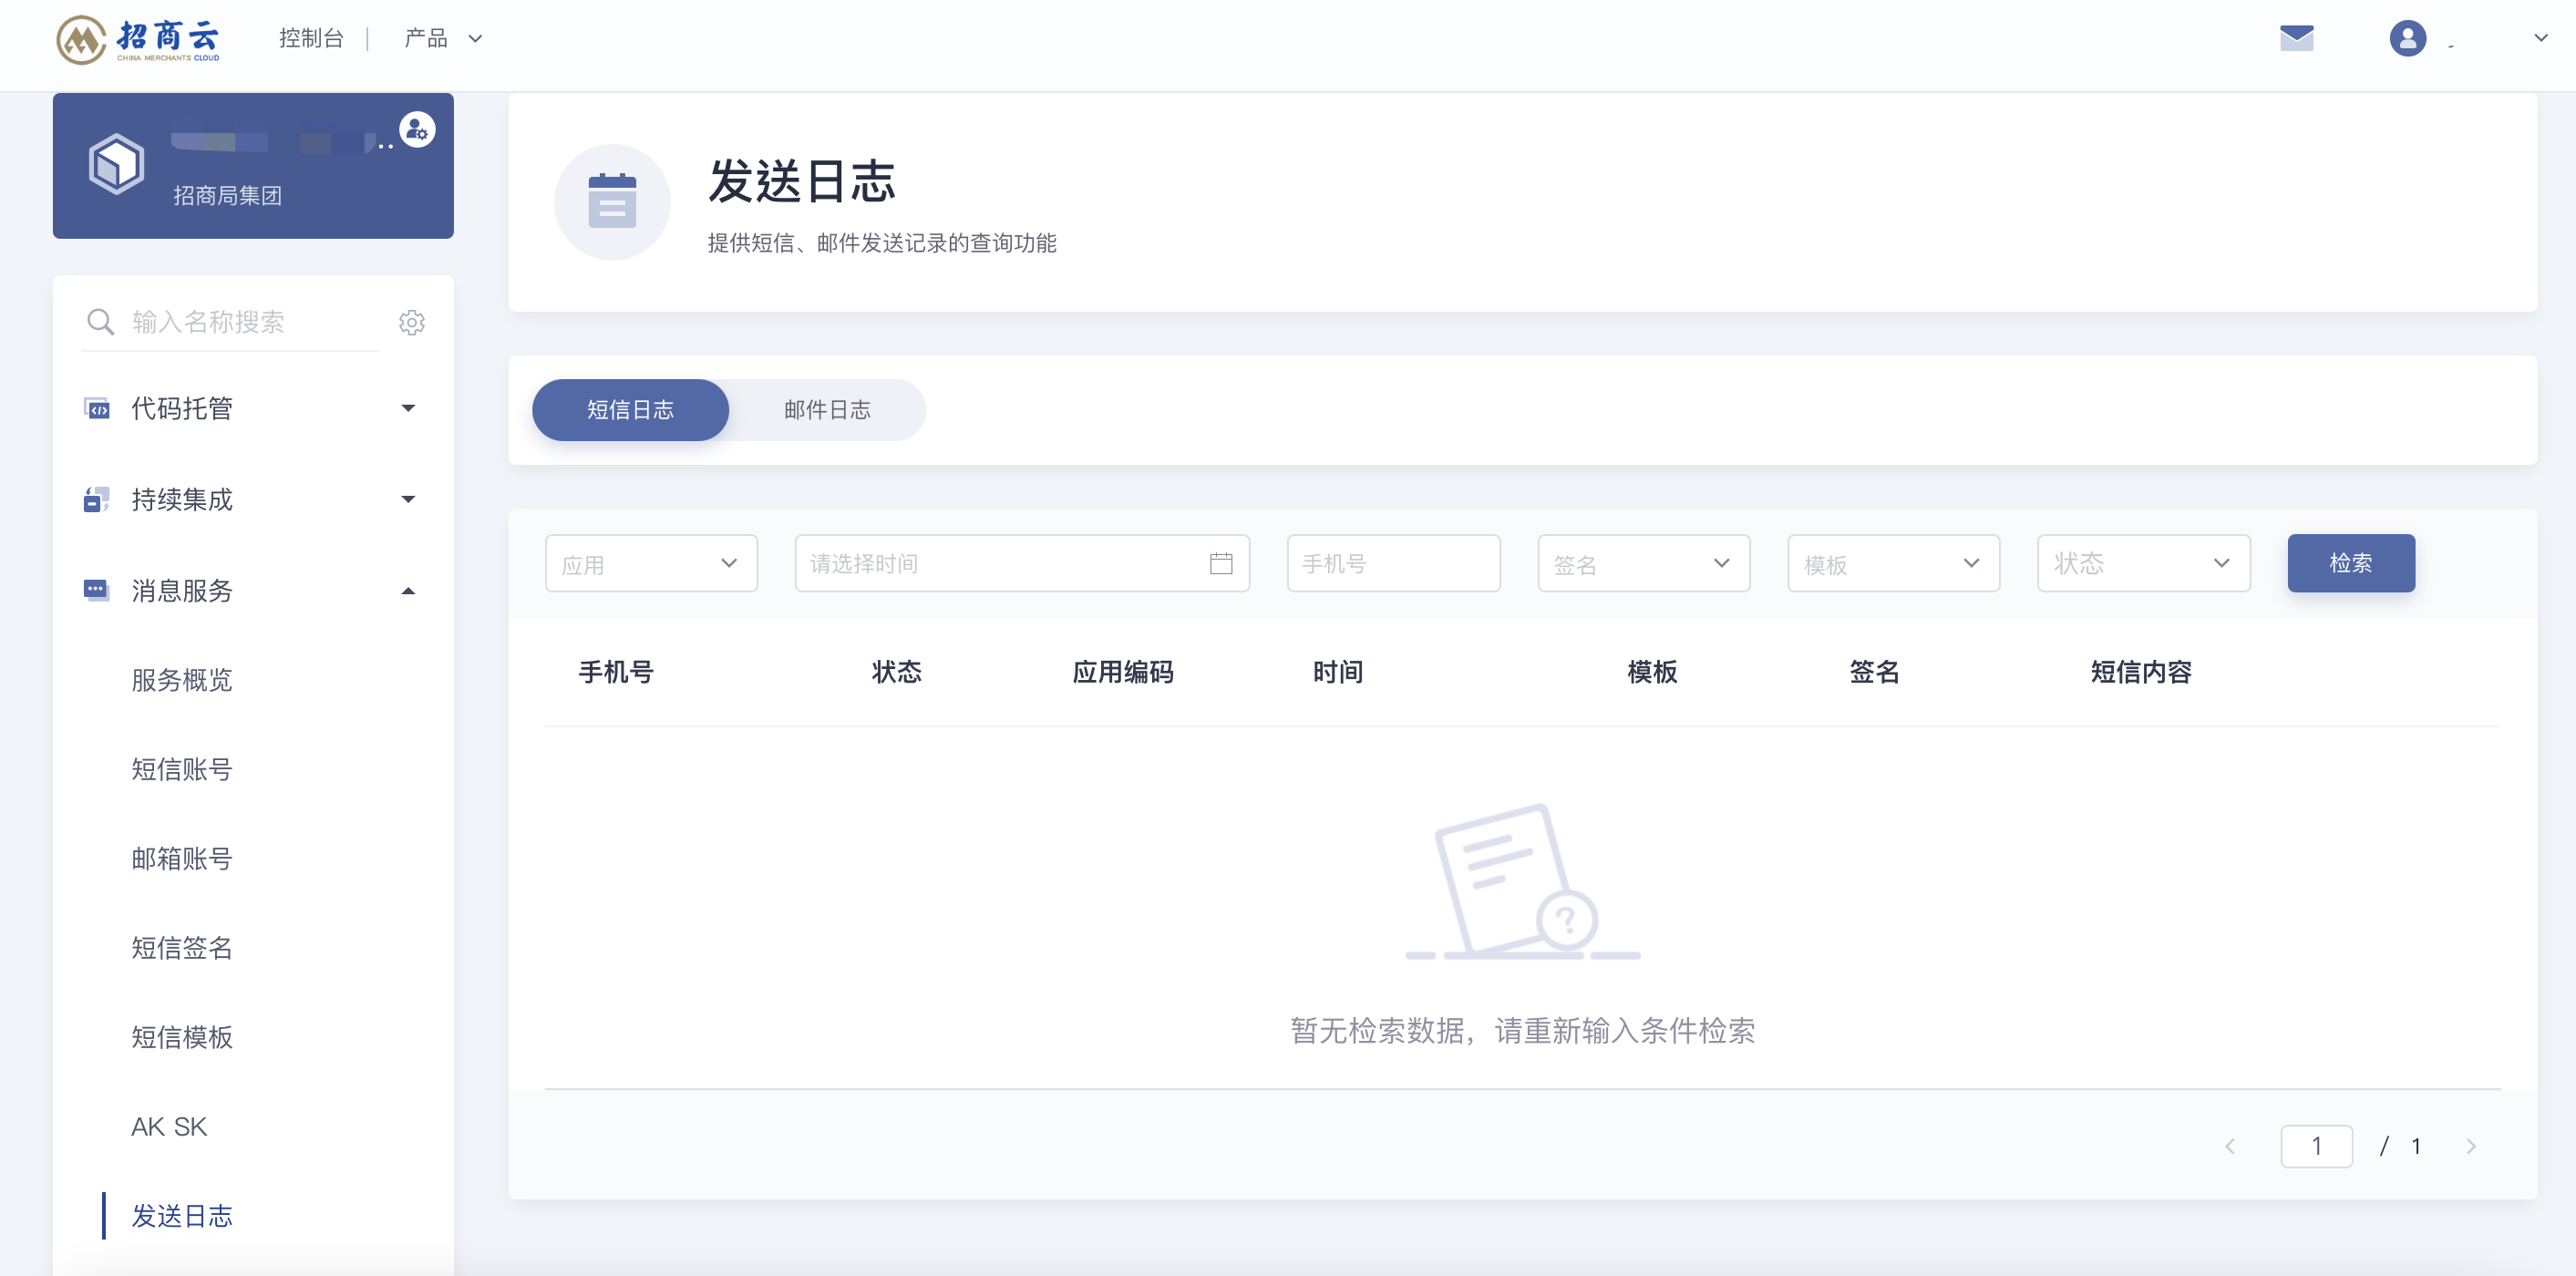The image size is (2576, 1276).
Task: Open the 产品 dropdown menu
Action: [x=443, y=38]
